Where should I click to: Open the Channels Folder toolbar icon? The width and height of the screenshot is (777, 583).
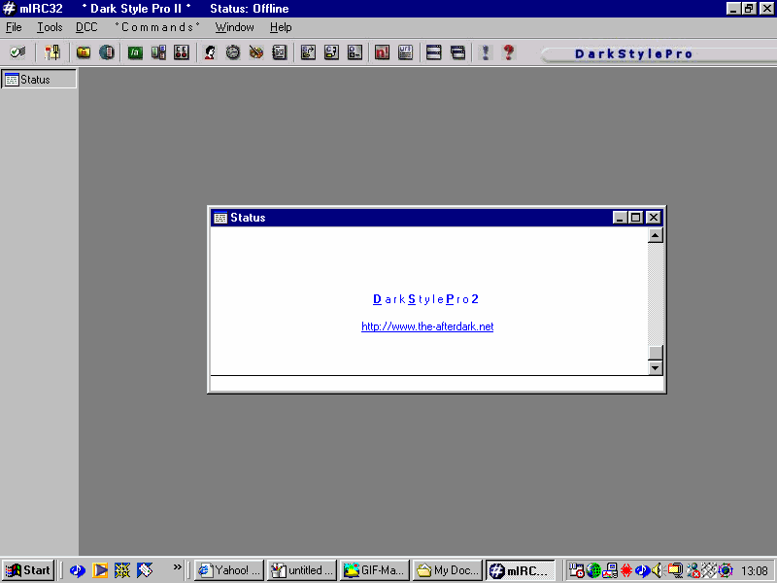click(84, 52)
